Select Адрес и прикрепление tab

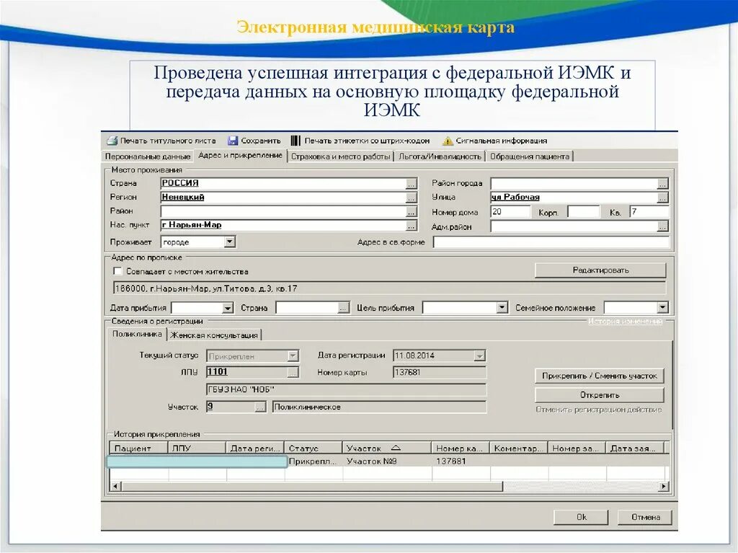click(240, 156)
